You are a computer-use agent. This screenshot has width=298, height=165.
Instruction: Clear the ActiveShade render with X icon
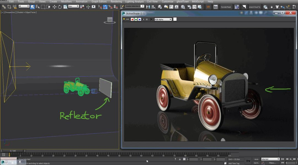151,19
